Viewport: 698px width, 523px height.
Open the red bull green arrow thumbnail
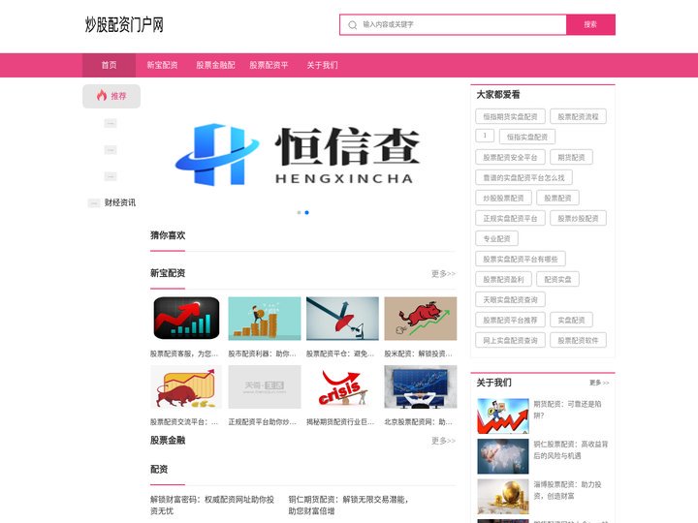click(x=421, y=319)
